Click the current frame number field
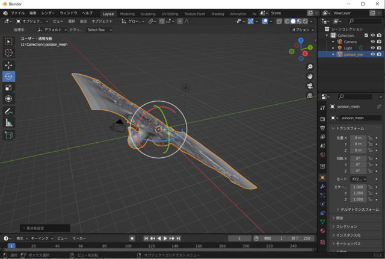This screenshot has width=385, height=259. tap(239, 239)
